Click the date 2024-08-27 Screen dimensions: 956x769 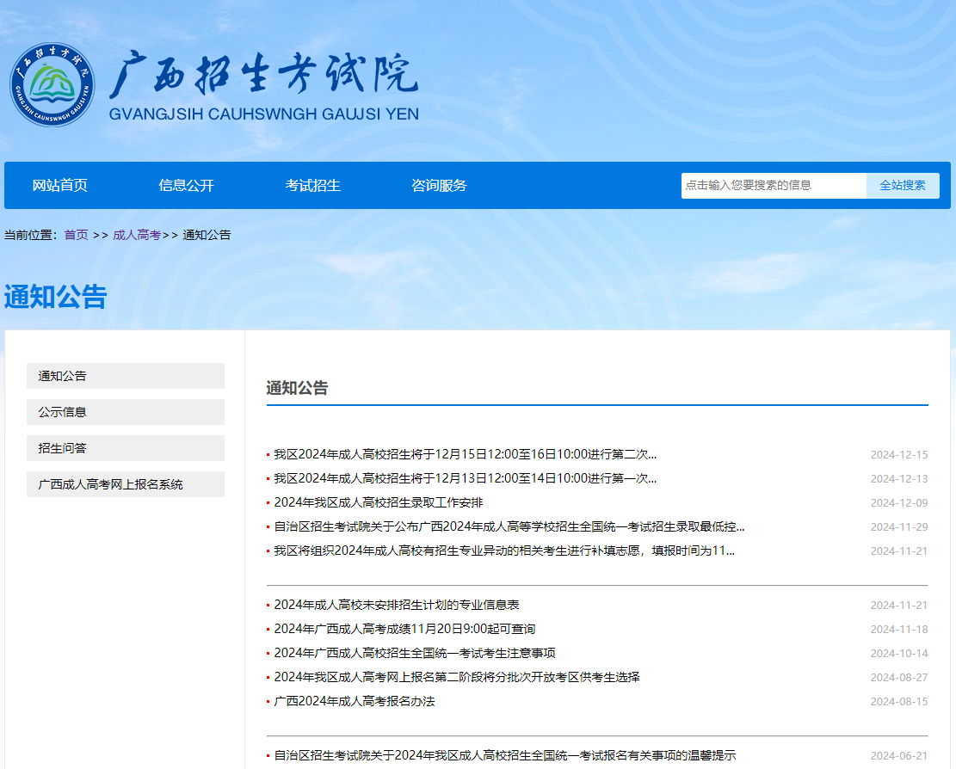point(898,678)
